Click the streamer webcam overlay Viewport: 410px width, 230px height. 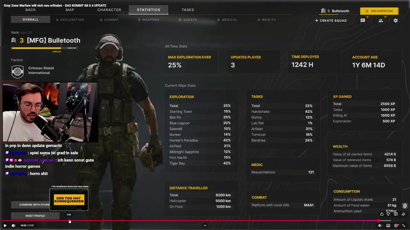click(x=50, y=112)
